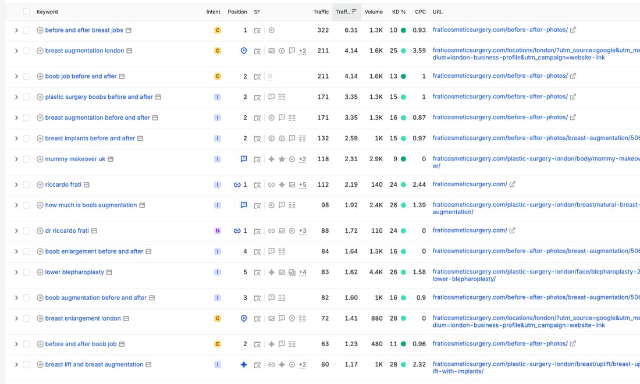Click the sitelinks position icon for 'riccardo frati'
This screenshot has height=384, width=640.
[x=237, y=185]
